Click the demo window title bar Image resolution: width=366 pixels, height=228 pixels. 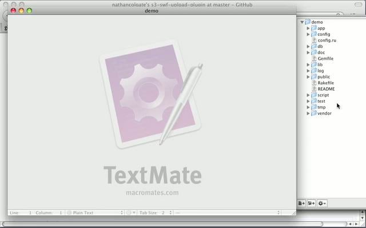coord(152,11)
